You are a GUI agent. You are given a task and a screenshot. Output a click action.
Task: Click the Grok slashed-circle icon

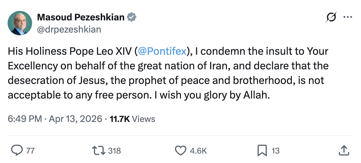coord(331,18)
